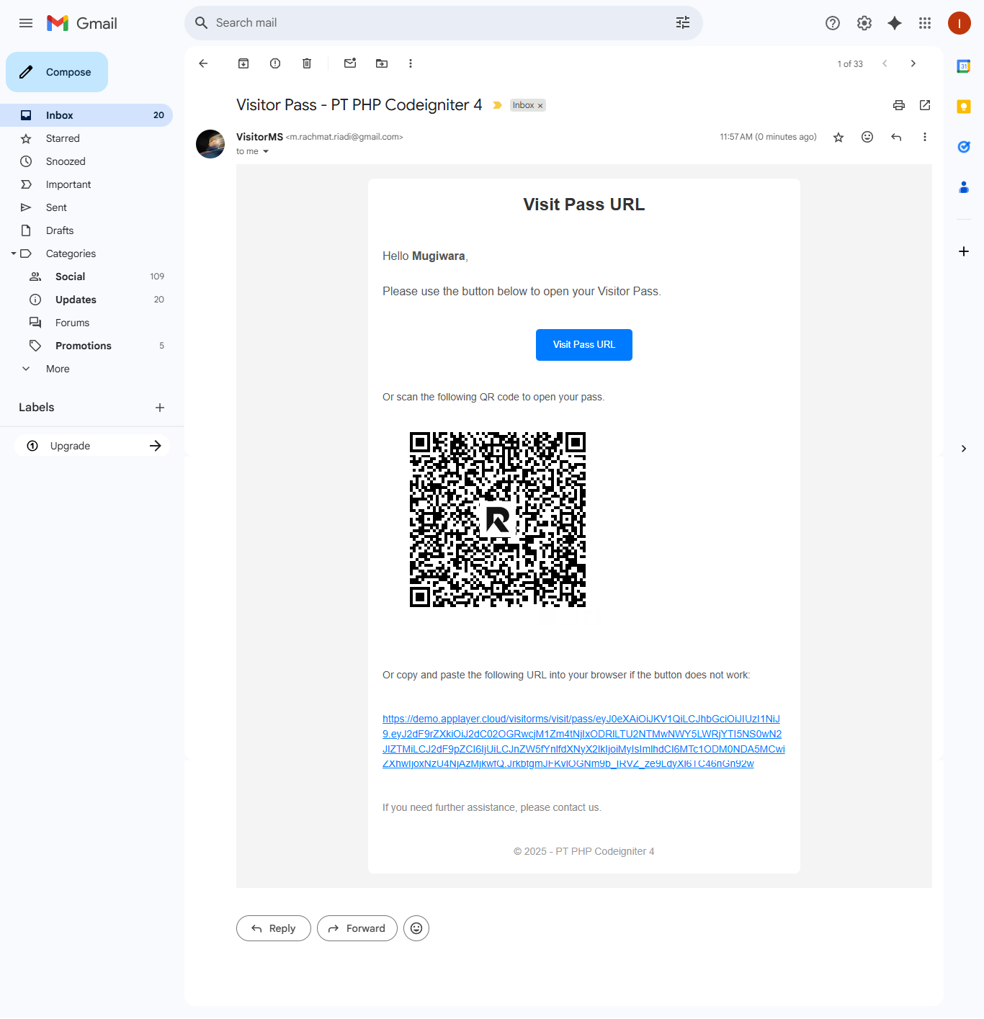Toggle the importance marker next to subject
This screenshot has height=1019, width=984.
[497, 105]
